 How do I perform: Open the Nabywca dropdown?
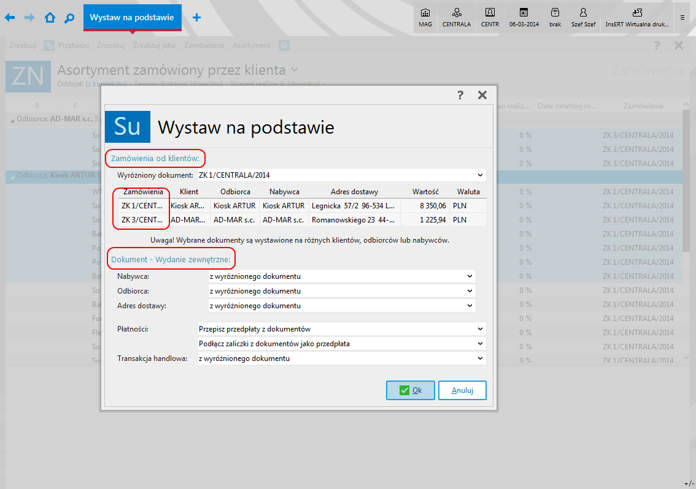pyautogui.click(x=470, y=276)
